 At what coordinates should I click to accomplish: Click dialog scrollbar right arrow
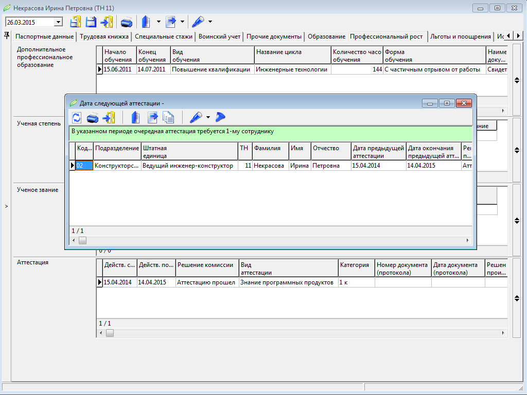click(x=467, y=241)
